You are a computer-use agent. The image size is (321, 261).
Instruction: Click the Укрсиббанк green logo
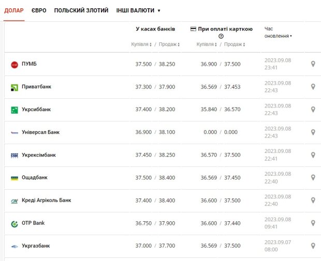pos(14,110)
